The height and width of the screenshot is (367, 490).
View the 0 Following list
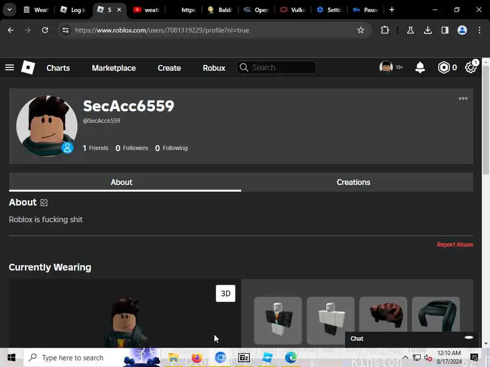click(x=171, y=148)
